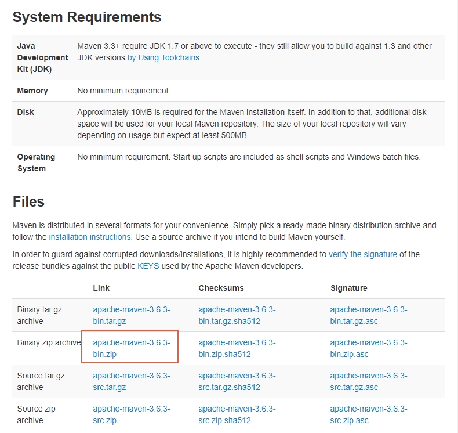458x433 pixels.
Task: Click the 'System Requirements' heading
Action: [87, 17]
